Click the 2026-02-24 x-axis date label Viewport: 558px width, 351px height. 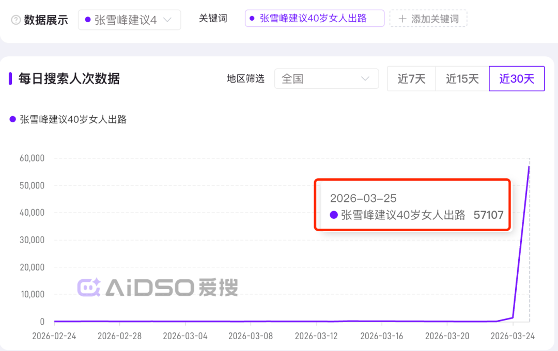[54, 336]
